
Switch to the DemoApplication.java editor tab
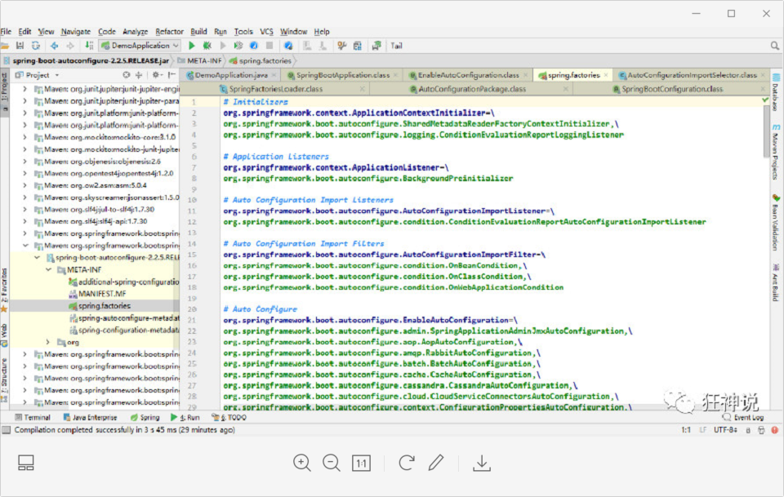232,75
